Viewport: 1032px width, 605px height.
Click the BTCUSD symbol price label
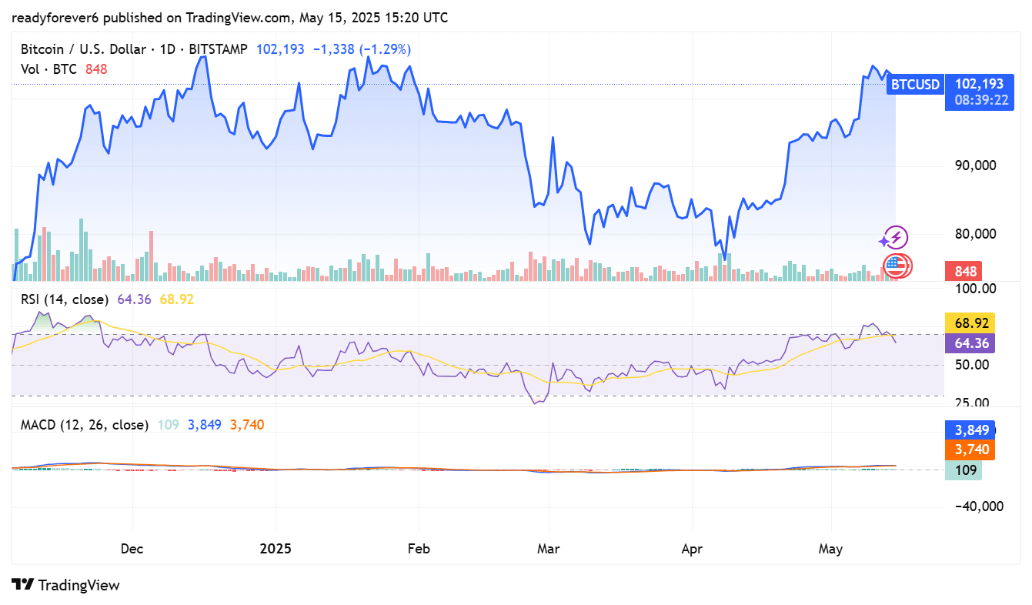pos(914,84)
